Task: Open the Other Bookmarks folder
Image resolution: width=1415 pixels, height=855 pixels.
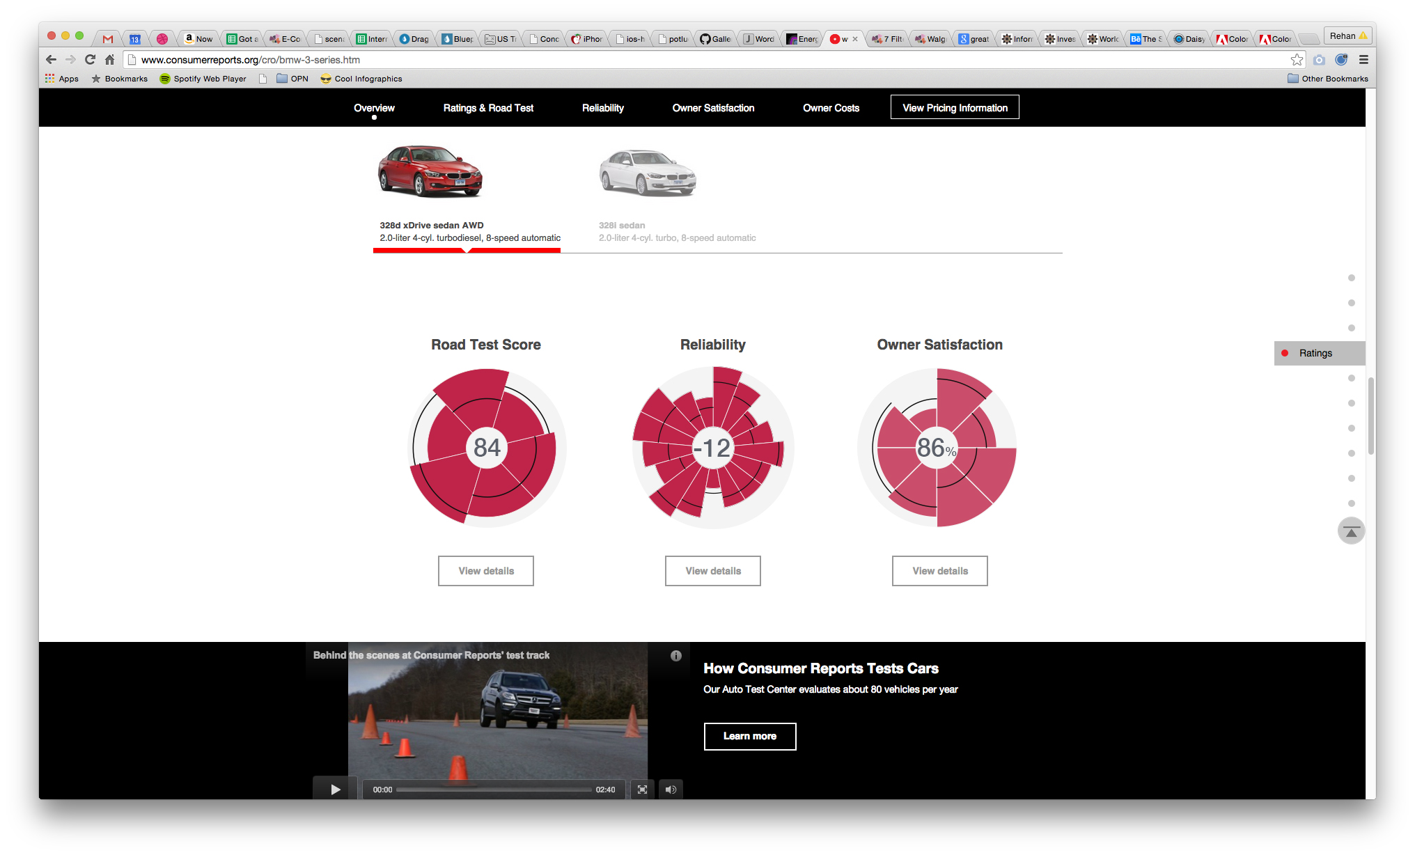Action: 1327,79
